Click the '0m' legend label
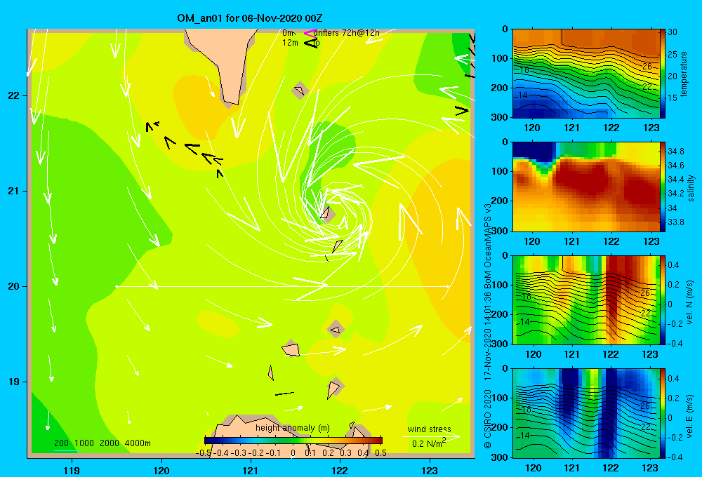The image size is (702, 477). (x=289, y=33)
